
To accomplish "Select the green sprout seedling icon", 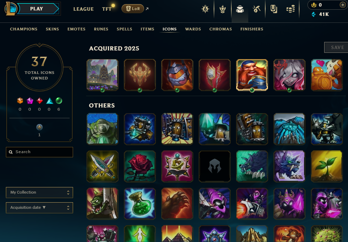I will pos(327,166).
